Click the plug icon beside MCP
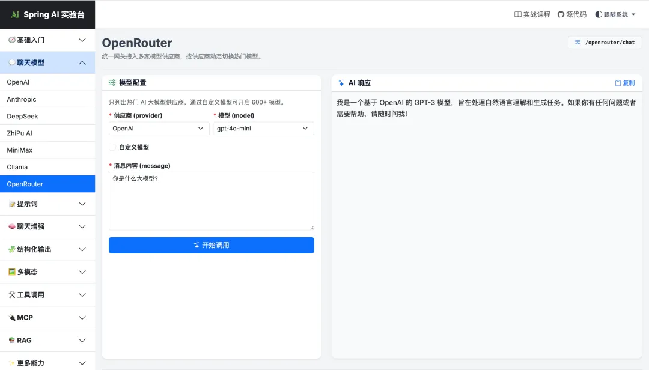 pyautogui.click(x=12, y=317)
